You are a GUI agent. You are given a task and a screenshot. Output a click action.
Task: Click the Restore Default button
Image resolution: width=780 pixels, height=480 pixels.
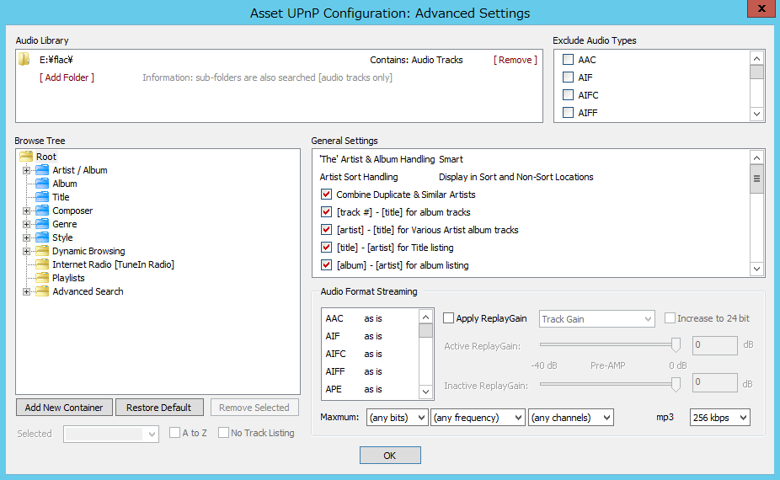tap(159, 408)
